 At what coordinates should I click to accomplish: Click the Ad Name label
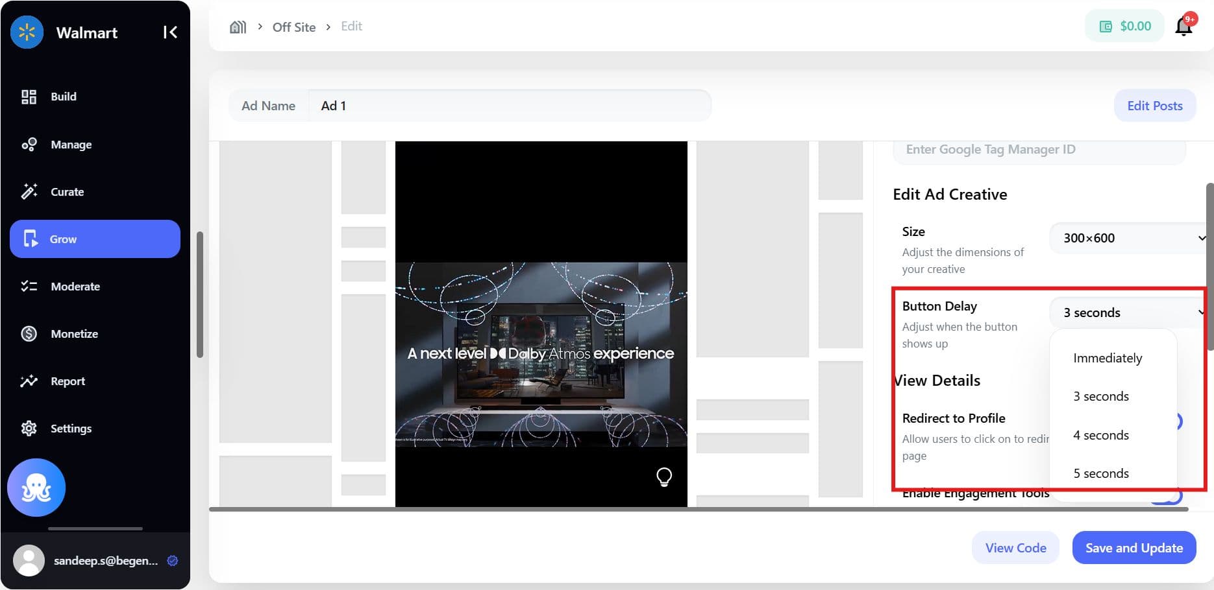tap(268, 106)
